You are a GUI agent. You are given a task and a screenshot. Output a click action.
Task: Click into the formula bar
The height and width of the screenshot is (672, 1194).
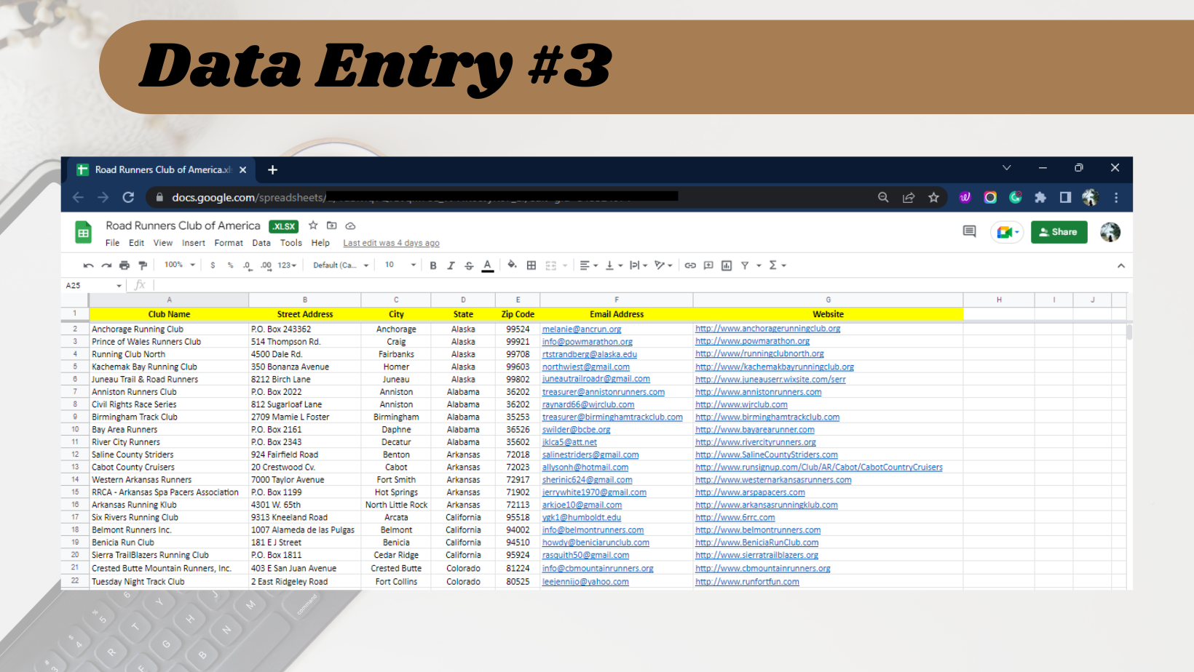(641, 286)
